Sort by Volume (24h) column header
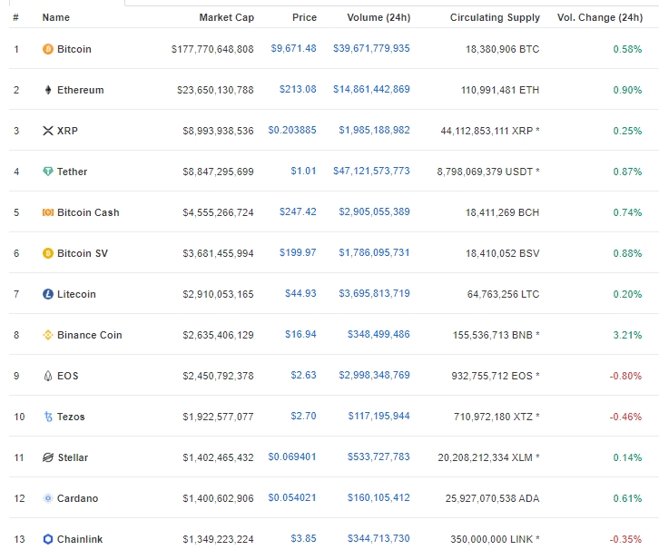 coord(379,17)
